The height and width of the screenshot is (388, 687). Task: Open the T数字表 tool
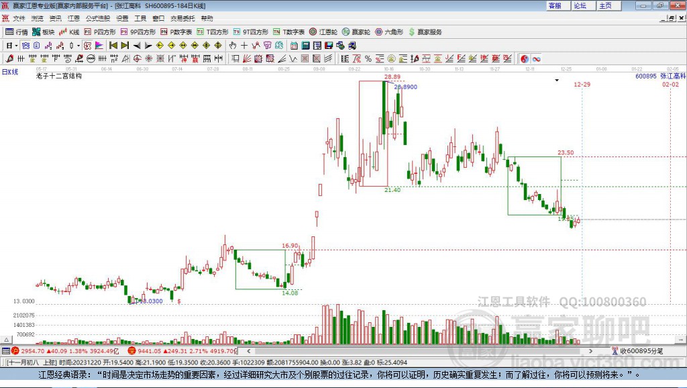288,32
